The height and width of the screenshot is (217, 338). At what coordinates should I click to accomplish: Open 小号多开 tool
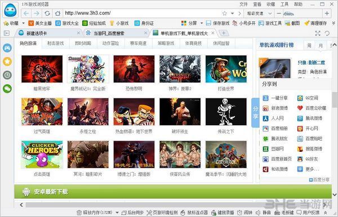[244, 23]
